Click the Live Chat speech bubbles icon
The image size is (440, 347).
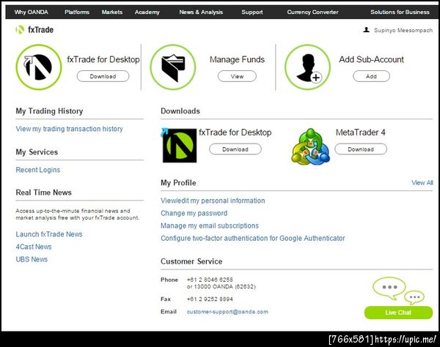coord(398,291)
